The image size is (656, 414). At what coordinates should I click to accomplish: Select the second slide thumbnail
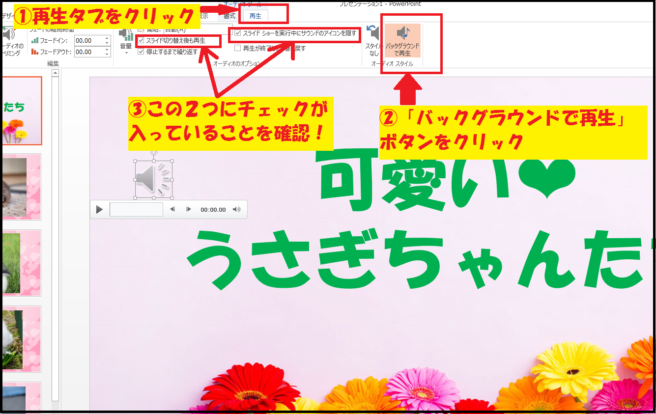pyautogui.click(x=21, y=187)
